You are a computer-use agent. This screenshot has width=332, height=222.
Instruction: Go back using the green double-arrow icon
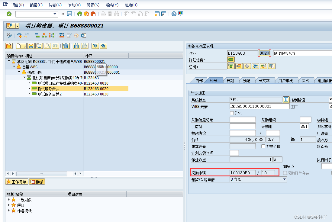(x=80, y=14)
